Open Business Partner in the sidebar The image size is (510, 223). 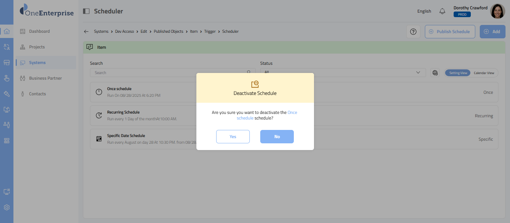click(x=45, y=78)
